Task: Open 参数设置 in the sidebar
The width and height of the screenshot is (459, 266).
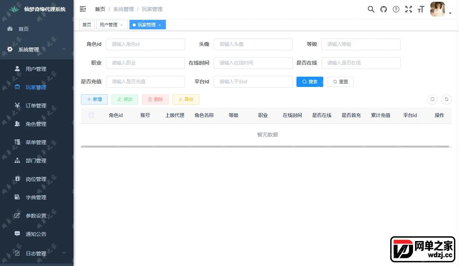Action: [37, 216]
